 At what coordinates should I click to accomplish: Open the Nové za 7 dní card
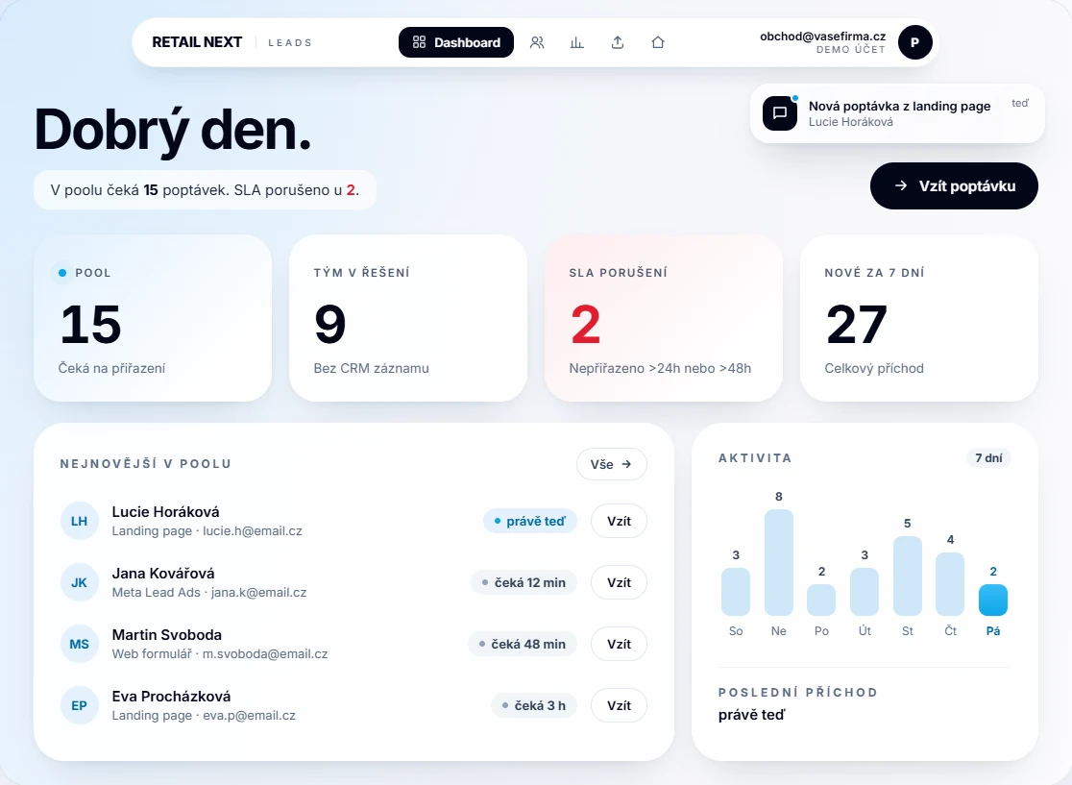919,318
